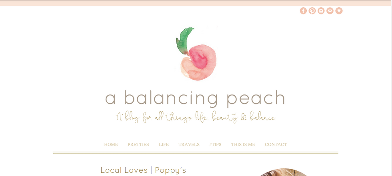392x176 pixels.
Task: Open the PRETTIES category
Action: [138, 144]
